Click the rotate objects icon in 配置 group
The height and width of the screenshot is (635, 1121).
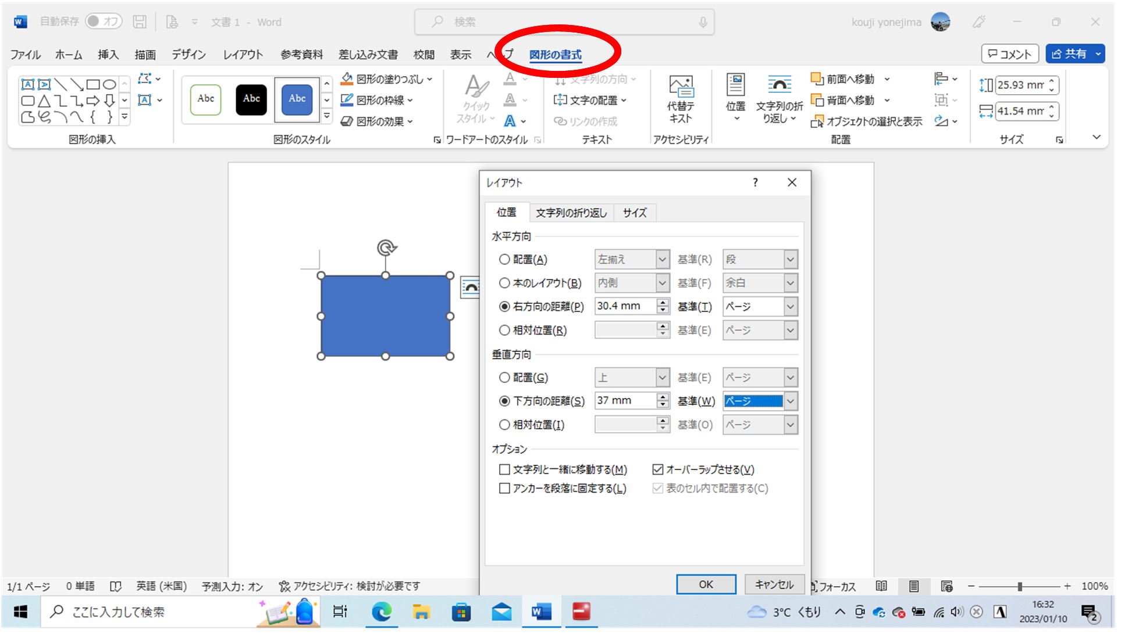click(941, 121)
